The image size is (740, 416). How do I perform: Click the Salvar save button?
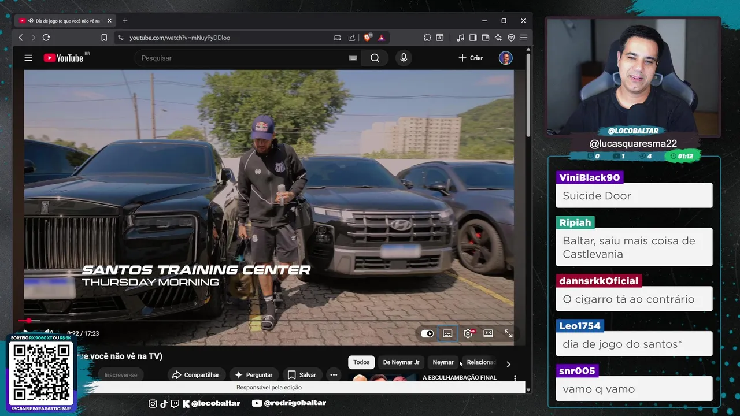[x=302, y=375]
